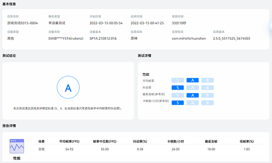Image resolution: width=272 pixels, height=163 pixels.
Task: Click the 抖动率(%) column header
Action: point(140,142)
